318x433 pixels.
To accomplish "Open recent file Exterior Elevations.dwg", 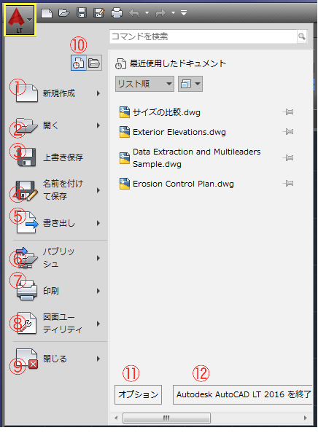I will [x=179, y=132].
